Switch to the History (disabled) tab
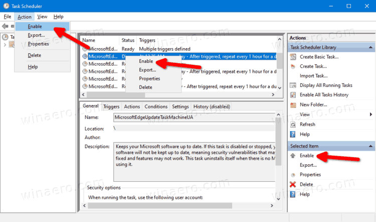 [212, 106]
